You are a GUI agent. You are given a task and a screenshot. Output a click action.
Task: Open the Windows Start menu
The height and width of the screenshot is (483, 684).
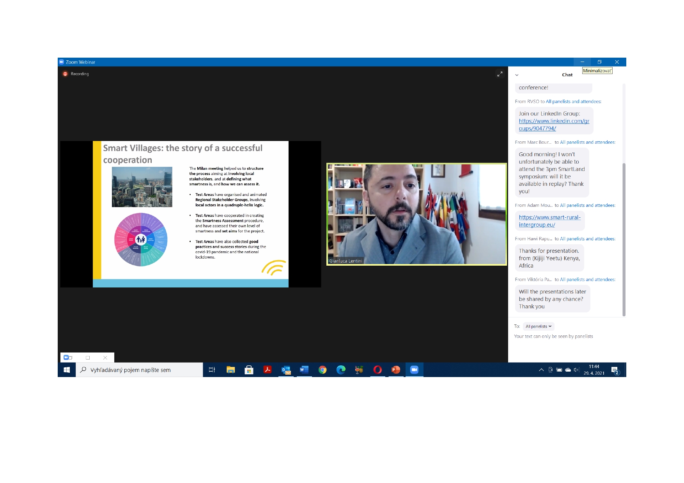[67, 370]
